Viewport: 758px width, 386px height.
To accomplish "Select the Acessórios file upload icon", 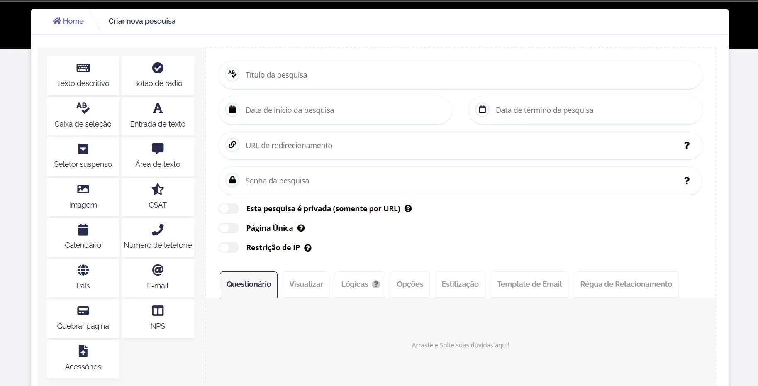I will tap(83, 351).
